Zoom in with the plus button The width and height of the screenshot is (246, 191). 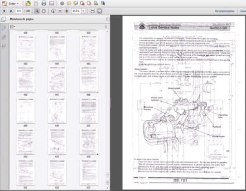67,11
